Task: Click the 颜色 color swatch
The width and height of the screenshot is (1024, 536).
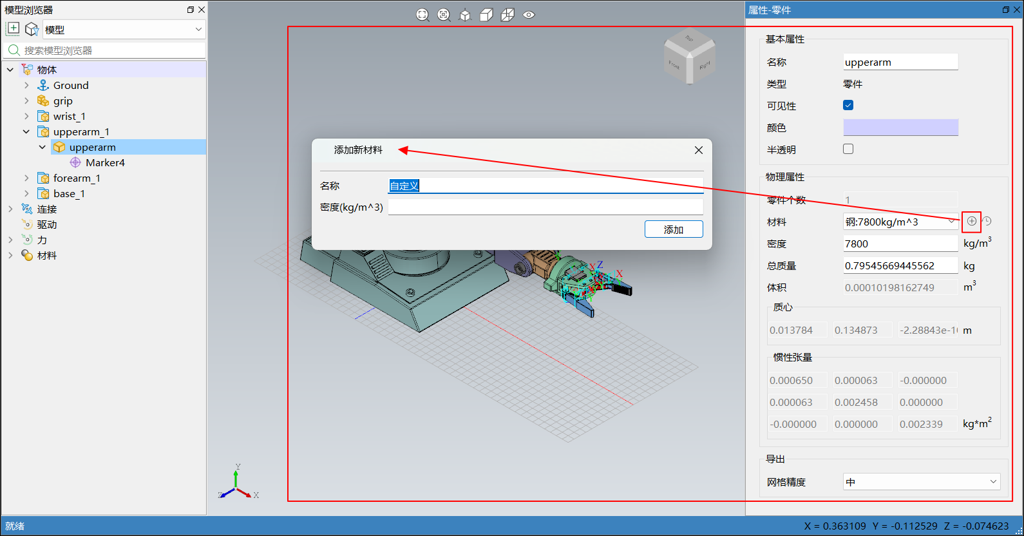Action: pos(900,128)
